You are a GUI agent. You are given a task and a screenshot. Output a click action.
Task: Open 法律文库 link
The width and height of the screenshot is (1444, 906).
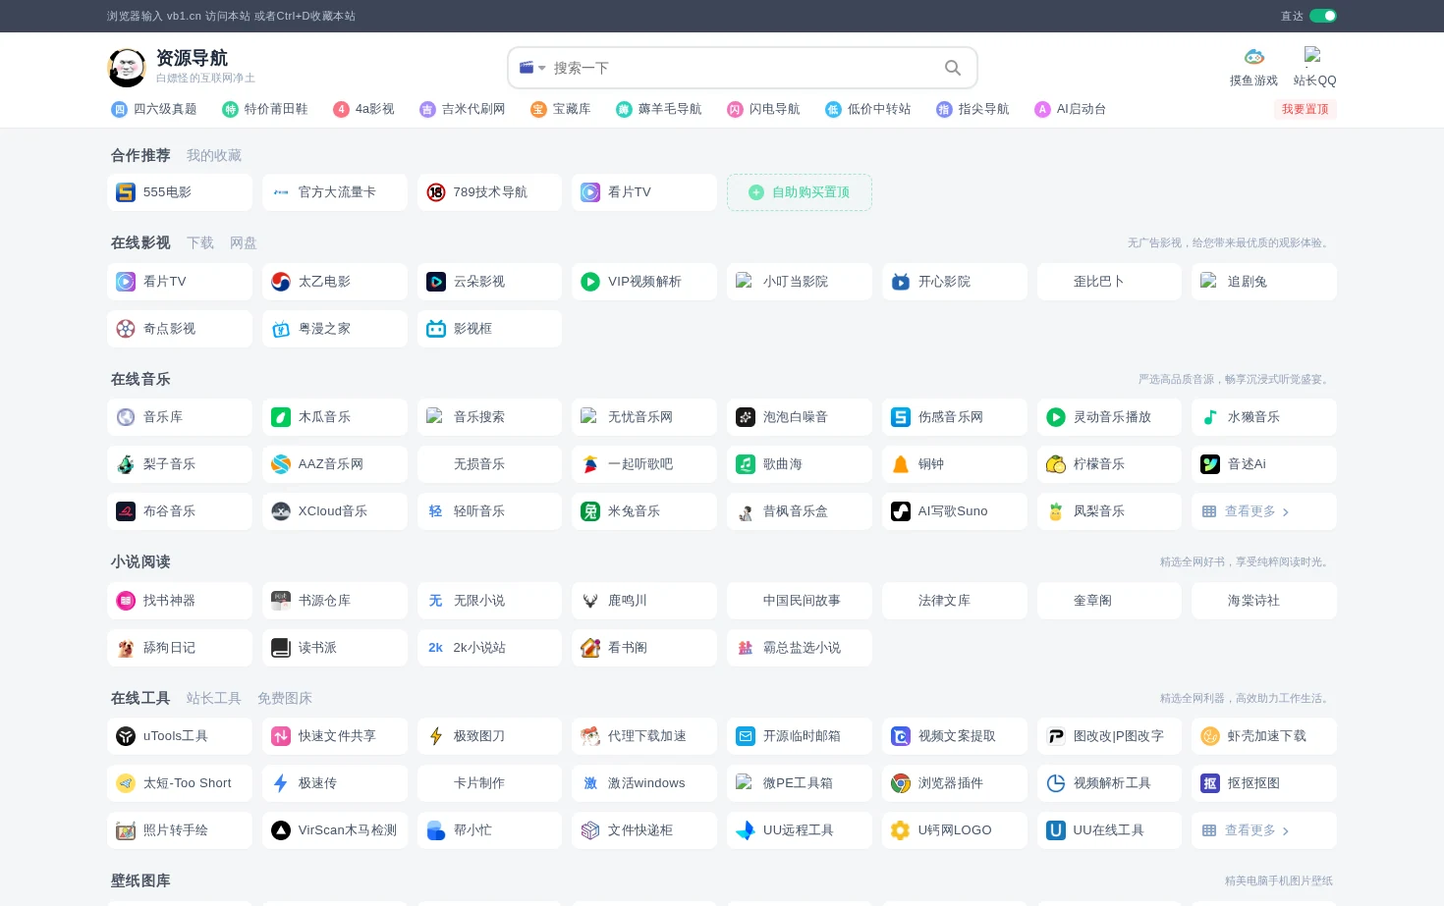(x=955, y=601)
